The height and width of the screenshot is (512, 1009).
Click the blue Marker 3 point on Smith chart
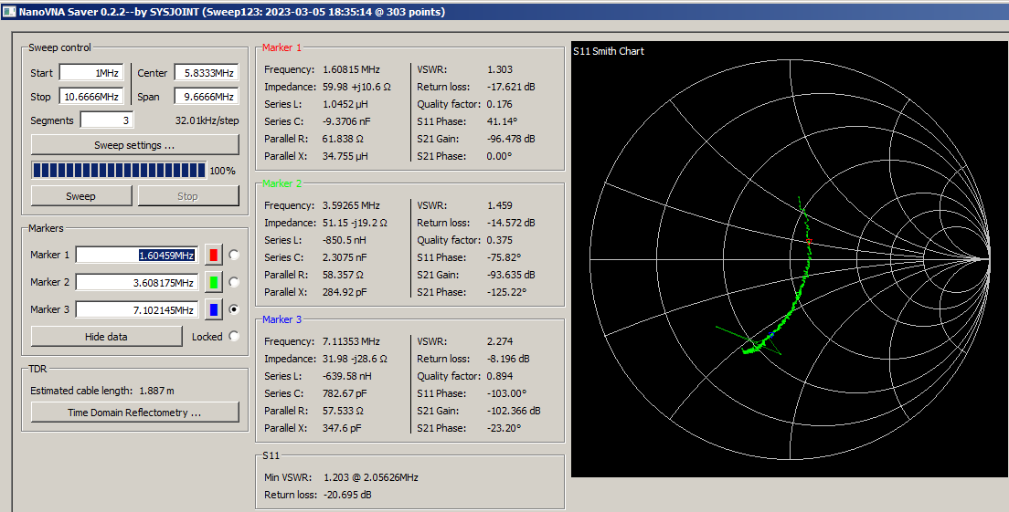coord(770,335)
